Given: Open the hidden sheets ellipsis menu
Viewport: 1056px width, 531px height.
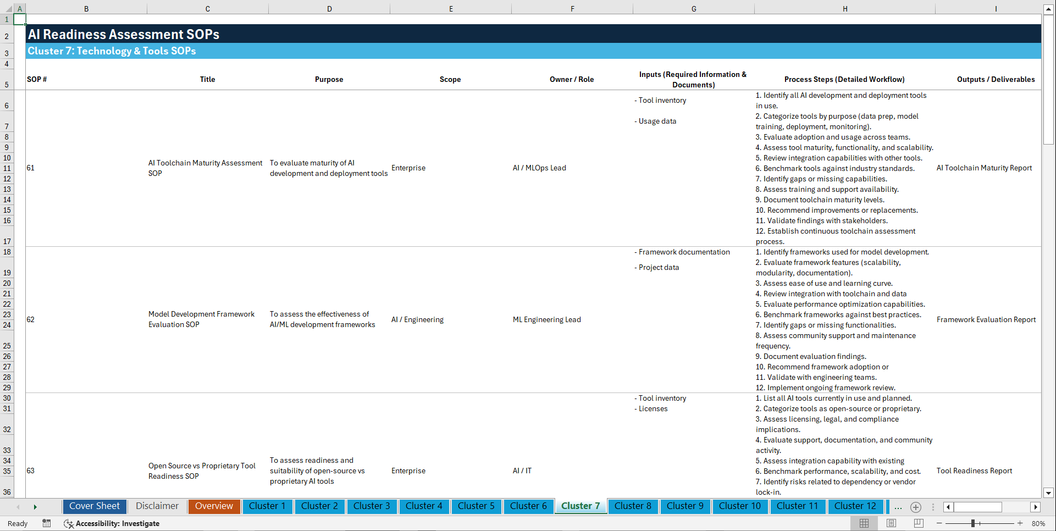Looking at the screenshot, I should pyautogui.click(x=898, y=507).
